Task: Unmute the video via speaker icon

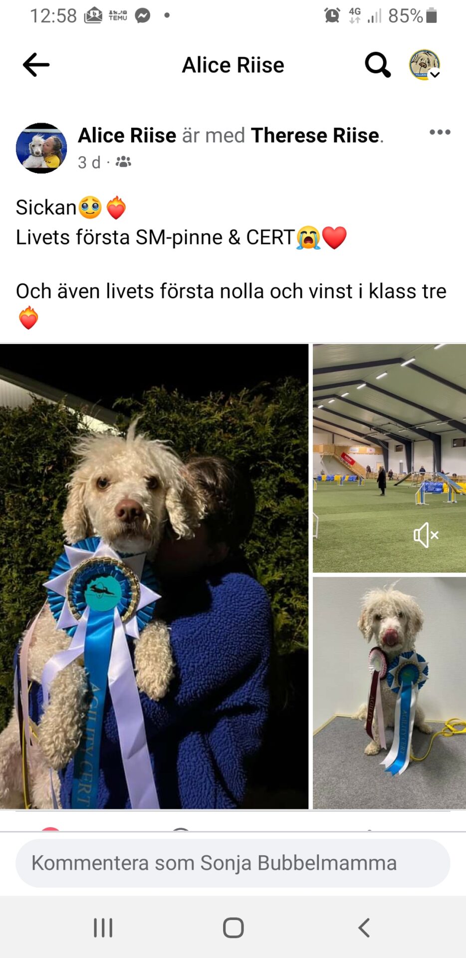Action: (x=426, y=535)
